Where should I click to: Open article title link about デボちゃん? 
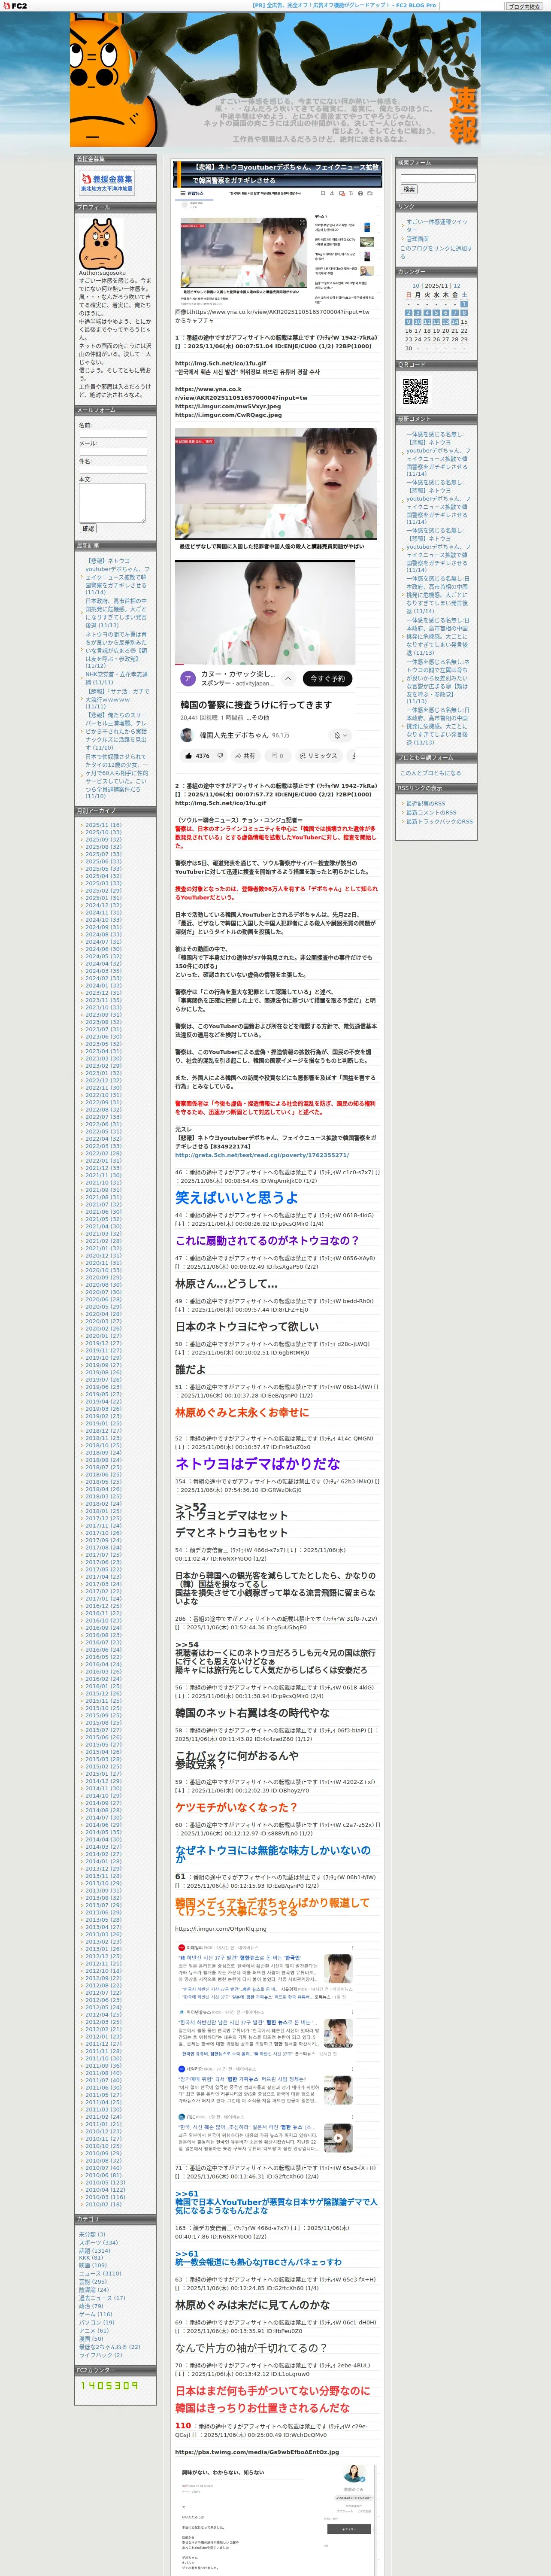coord(286,174)
